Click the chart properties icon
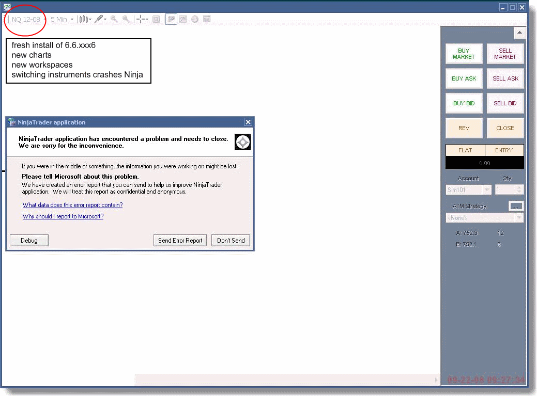The width and height of the screenshot is (537, 396). point(156,19)
